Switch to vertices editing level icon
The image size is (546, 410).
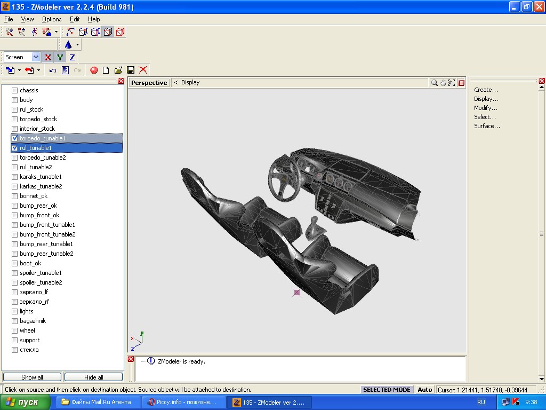click(x=71, y=31)
